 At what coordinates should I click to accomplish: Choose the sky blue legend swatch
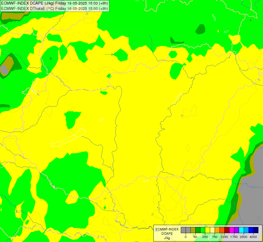[246, 230]
